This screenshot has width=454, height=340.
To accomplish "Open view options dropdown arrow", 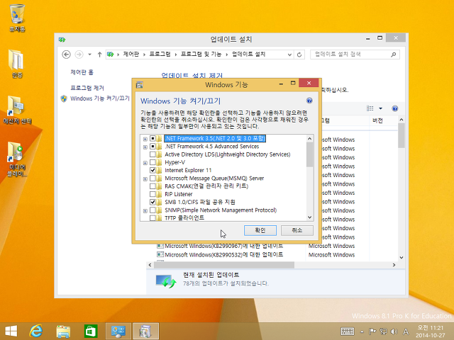I will (x=380, y=108).
